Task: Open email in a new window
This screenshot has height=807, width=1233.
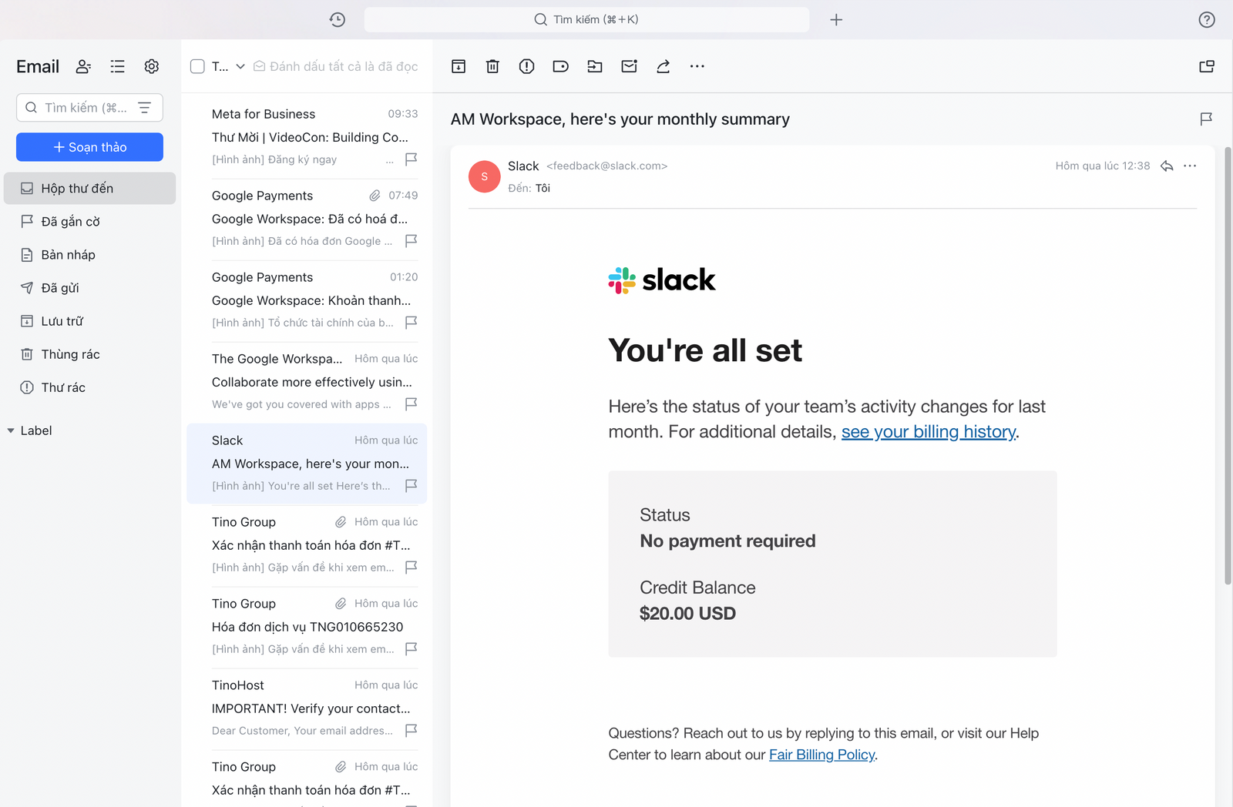Action: click(1206, 66)
